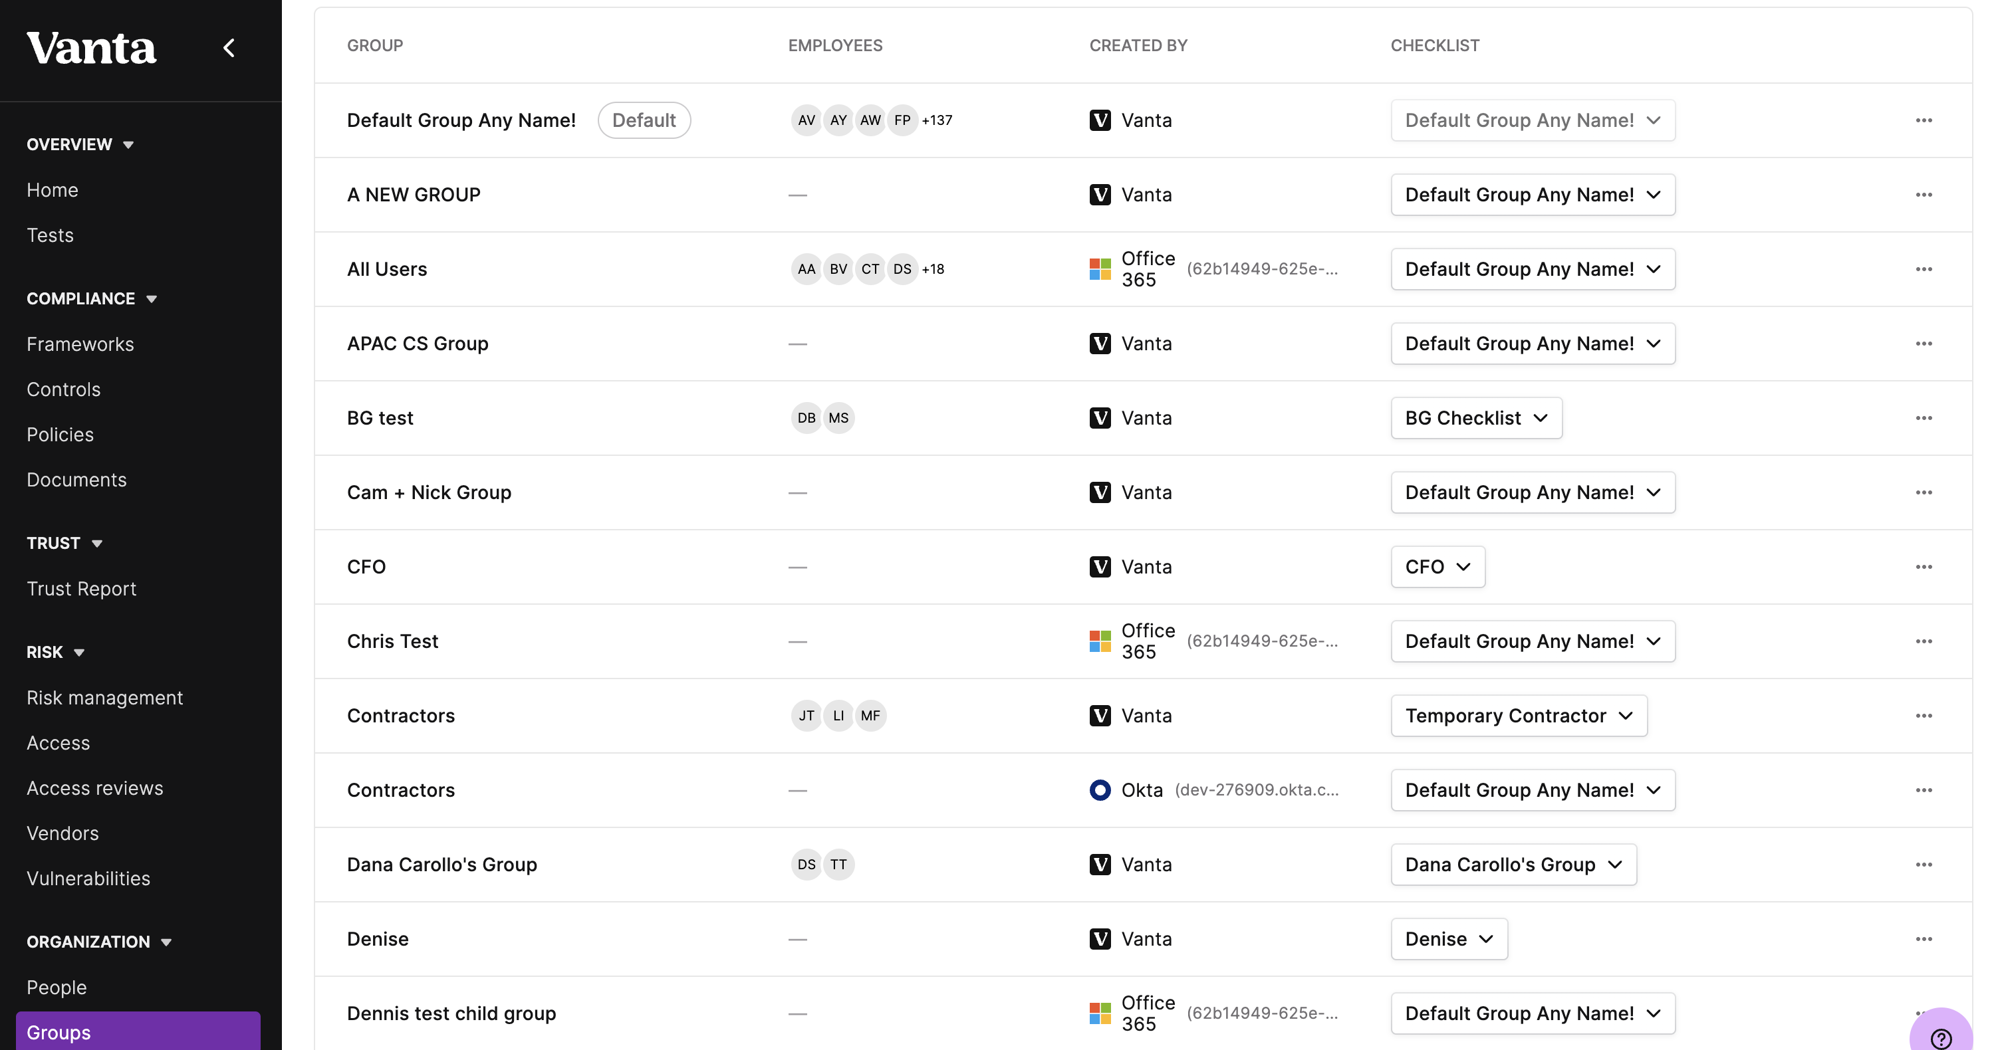Click the Dennis test child group name

pos(451,1013)
